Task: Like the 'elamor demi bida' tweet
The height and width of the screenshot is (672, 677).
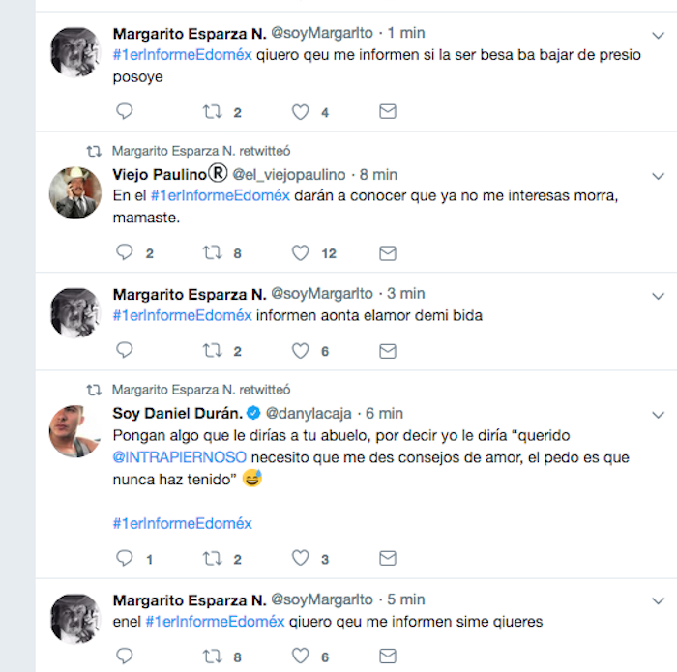Action: click(301, 350)
